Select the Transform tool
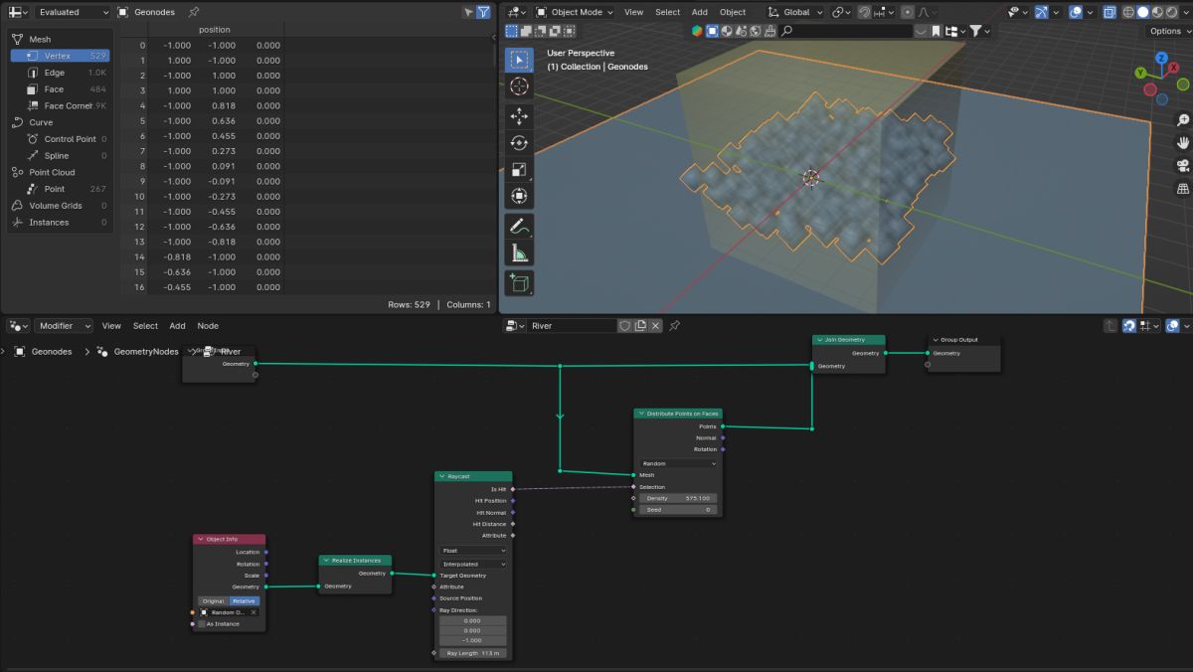1193x672 pixels. click(x=519, y=196)
